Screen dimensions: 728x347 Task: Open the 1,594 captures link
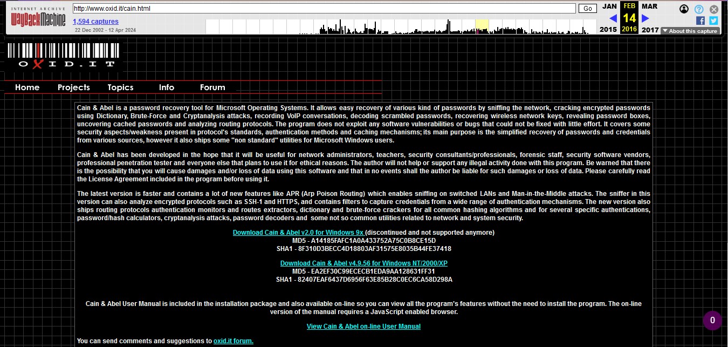tap(95, 22)
